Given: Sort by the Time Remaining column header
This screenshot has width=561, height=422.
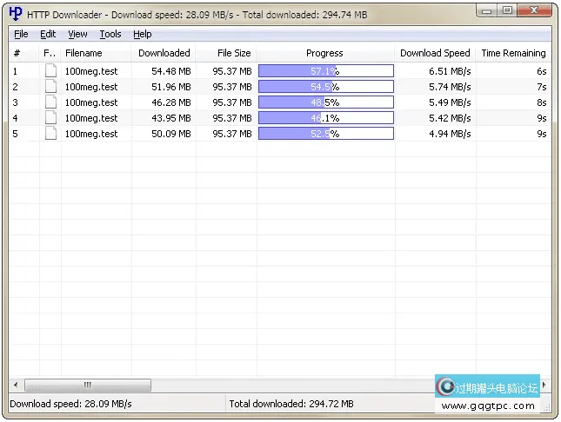Looking at the screenshot, I should [x=513, y=53].
